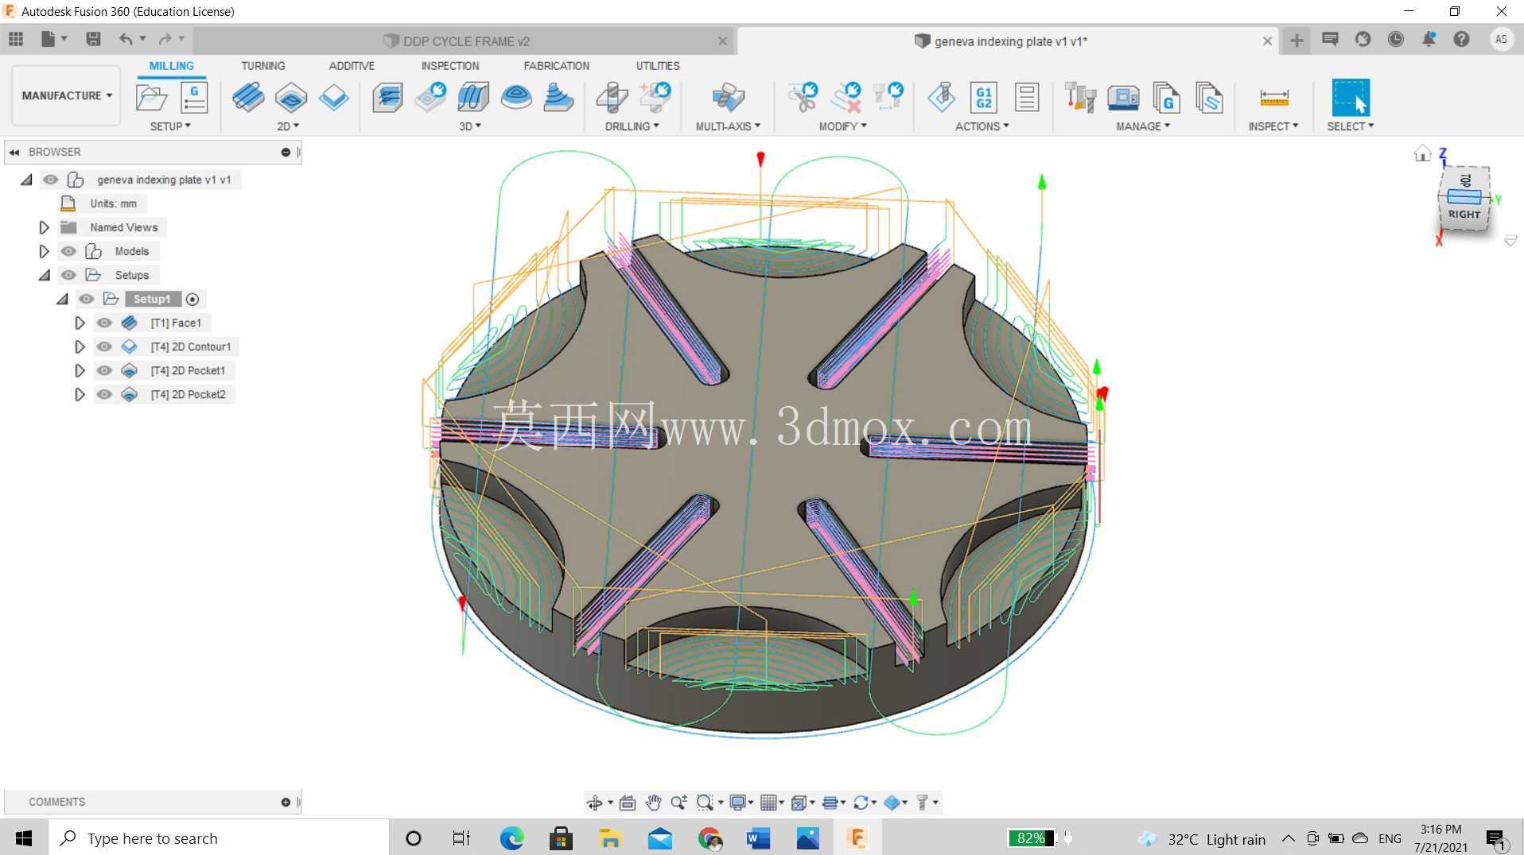Select the 3D Contour tool icon
This screenshot has height=855, width=1524.
tap(516, 98)
